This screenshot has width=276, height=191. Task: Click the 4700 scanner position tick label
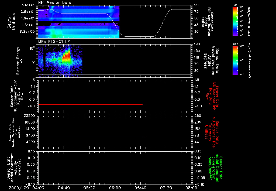tap(30, 142)
